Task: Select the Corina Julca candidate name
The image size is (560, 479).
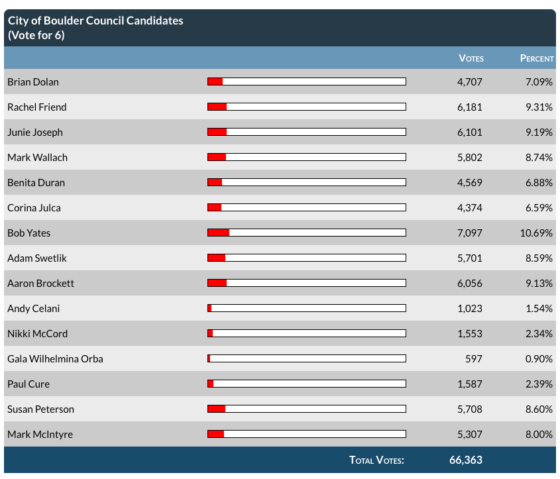Action: pyautogui.click(x=34, y=207)
